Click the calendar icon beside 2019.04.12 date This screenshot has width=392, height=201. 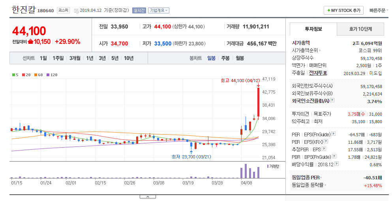click(77, 11)
